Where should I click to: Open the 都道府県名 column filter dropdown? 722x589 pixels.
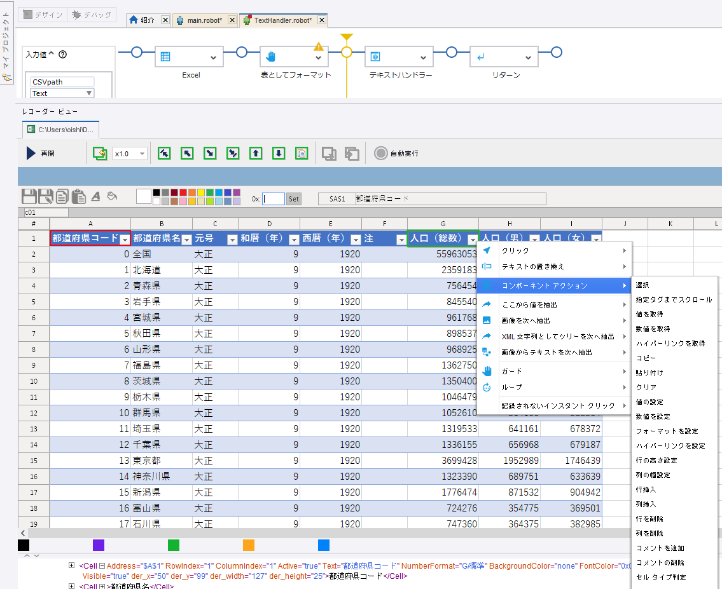click(x=186, y=238)
